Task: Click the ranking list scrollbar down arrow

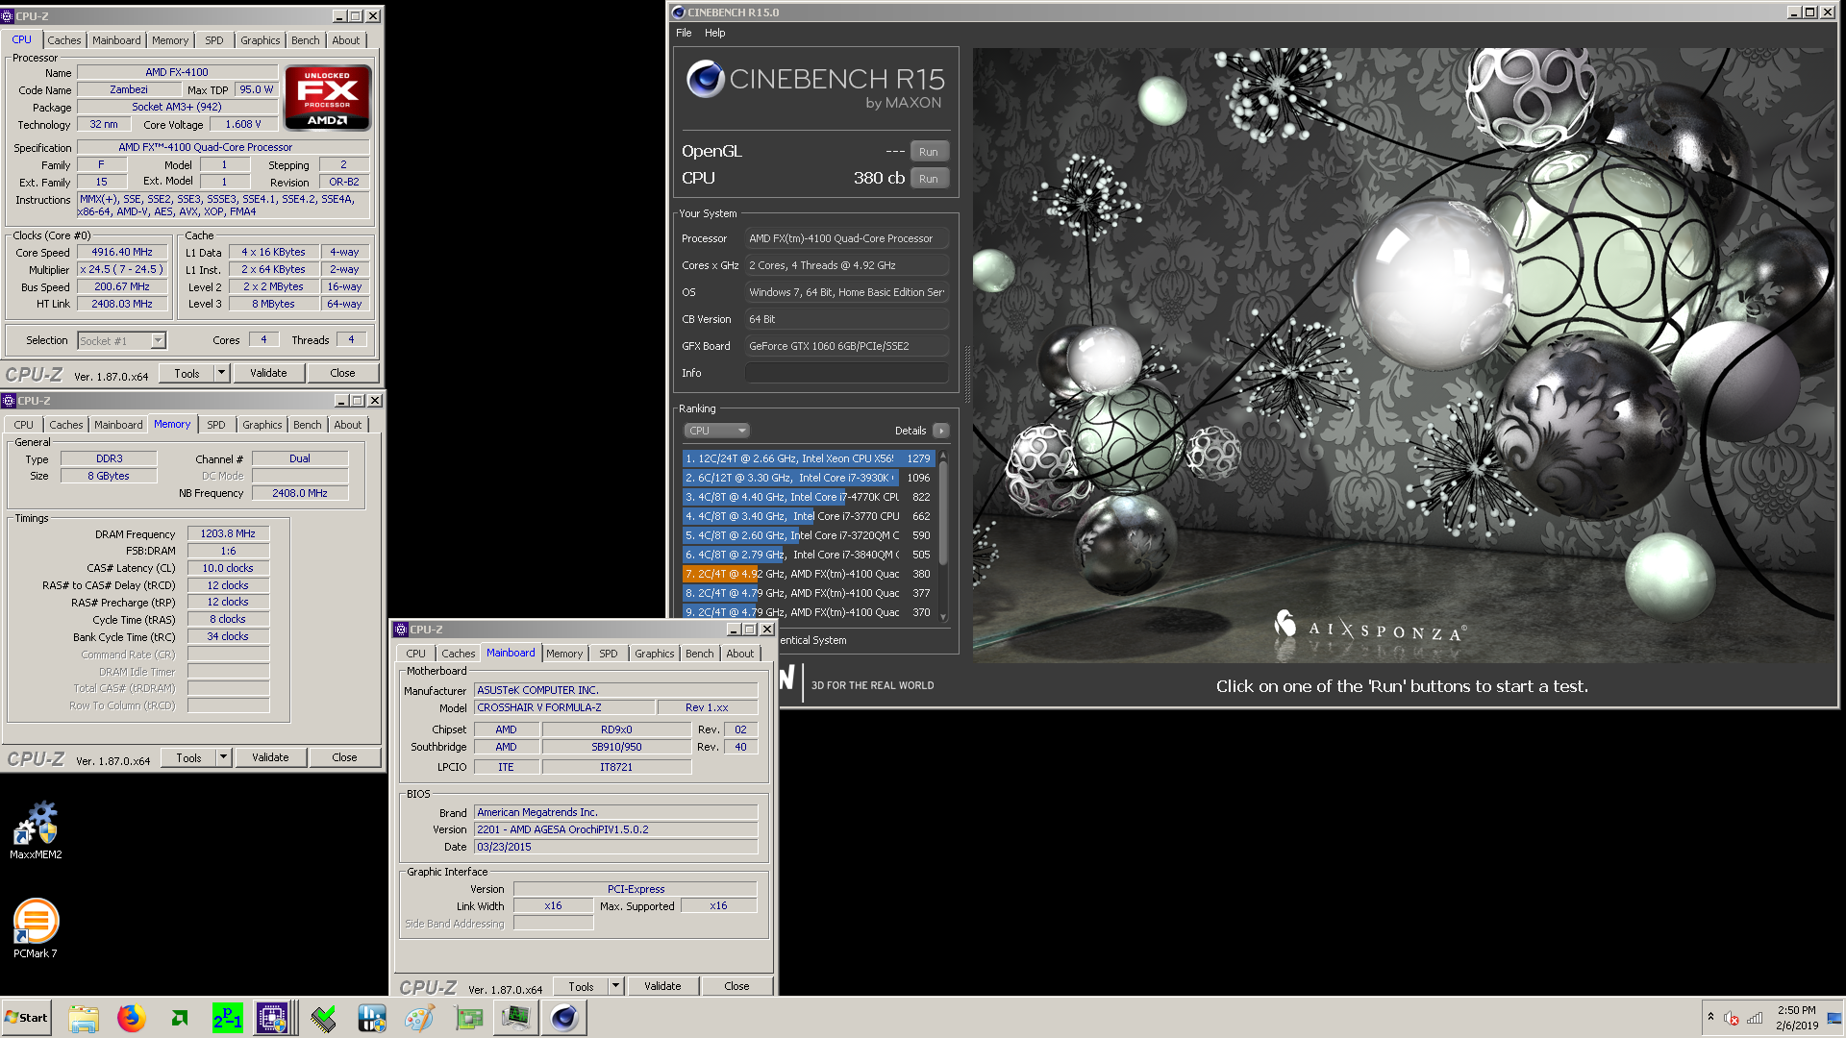Action: point(943,617)
